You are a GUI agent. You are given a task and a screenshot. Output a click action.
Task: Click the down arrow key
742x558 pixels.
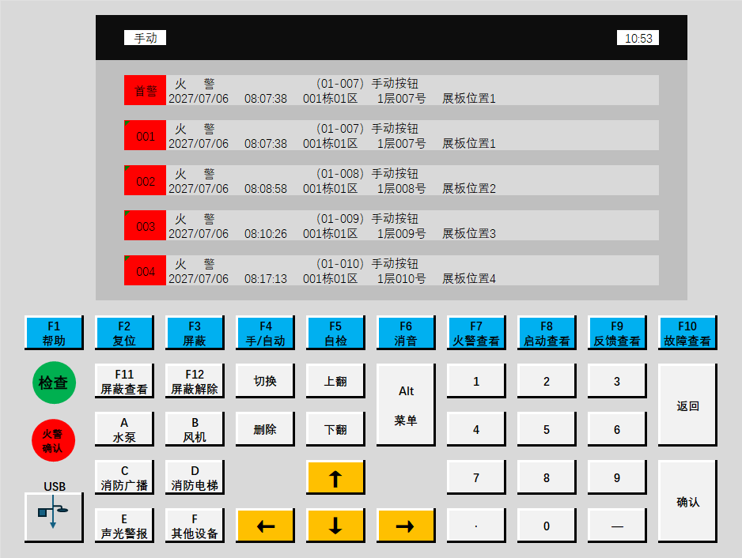335,526
